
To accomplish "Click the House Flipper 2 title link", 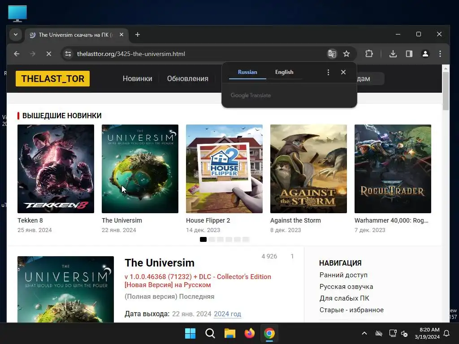I will click(x=208, y=220).
